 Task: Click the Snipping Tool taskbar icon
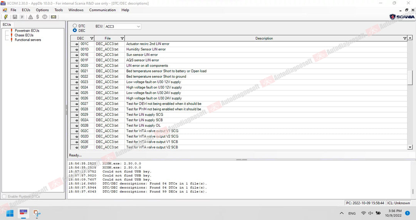[x=37, y=213]
